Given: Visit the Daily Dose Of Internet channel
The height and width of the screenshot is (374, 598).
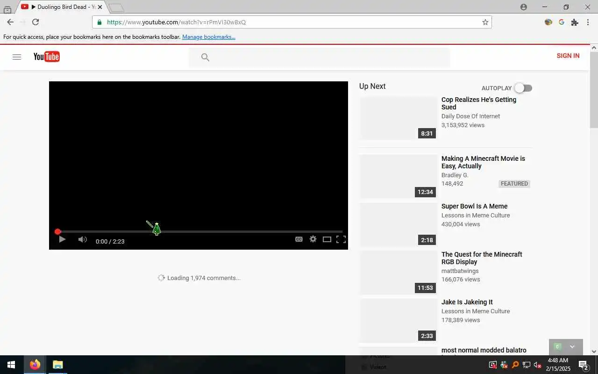Looking at the screenshot, I should pyautogui.click(x=470, y=116).
